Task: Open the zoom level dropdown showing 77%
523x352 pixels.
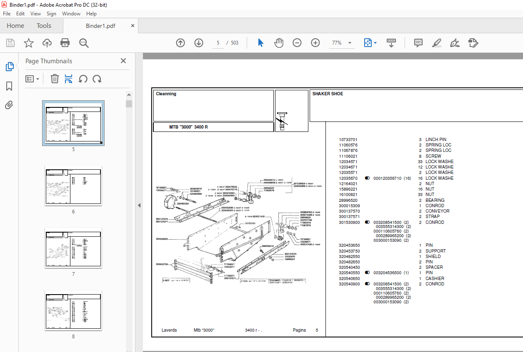Action: click(x=342, y=43)
